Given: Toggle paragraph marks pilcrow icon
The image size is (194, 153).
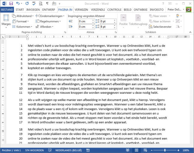Looking at the screenshot, I should 47,4.
